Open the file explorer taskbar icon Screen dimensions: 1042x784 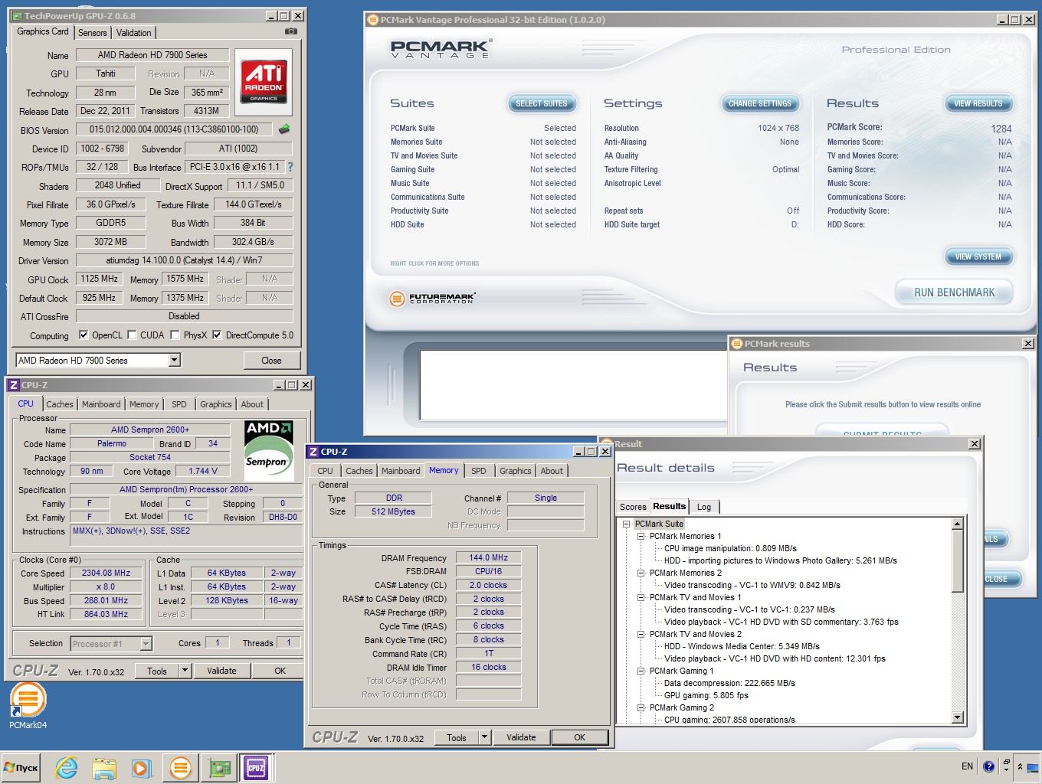[104, 767]
